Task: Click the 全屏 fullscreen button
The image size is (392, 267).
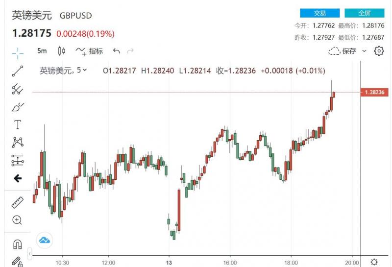Action: tap(364, 13)
